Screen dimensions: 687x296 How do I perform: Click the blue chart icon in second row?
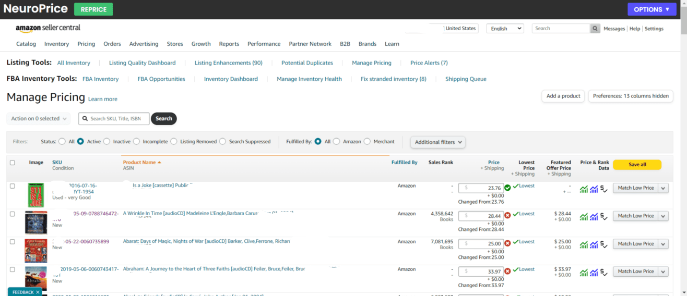pos(594,217)
